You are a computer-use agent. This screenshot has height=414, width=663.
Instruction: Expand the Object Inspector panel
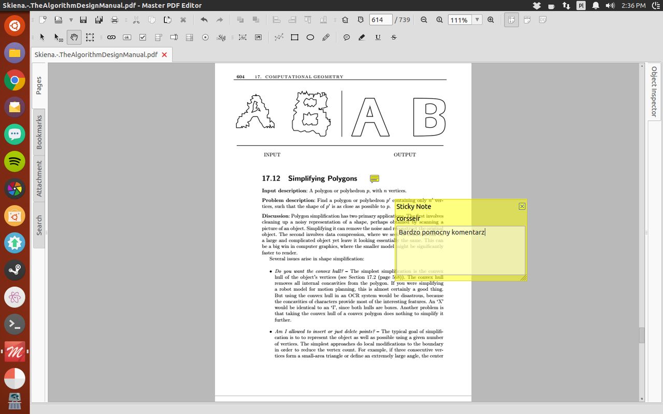[x=654, y=92]
